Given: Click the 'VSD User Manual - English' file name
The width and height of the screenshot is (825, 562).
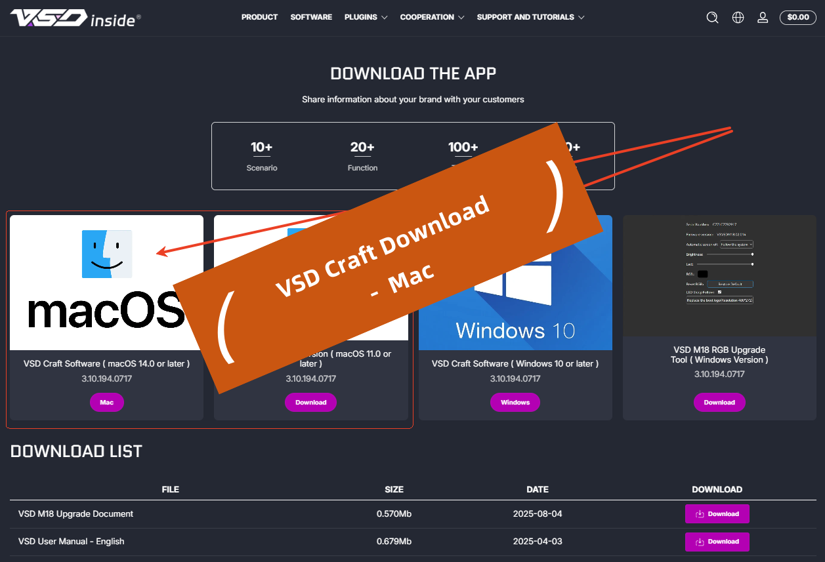Looking at the screenshot, I should pyautogui.click(x=72, y=542).
